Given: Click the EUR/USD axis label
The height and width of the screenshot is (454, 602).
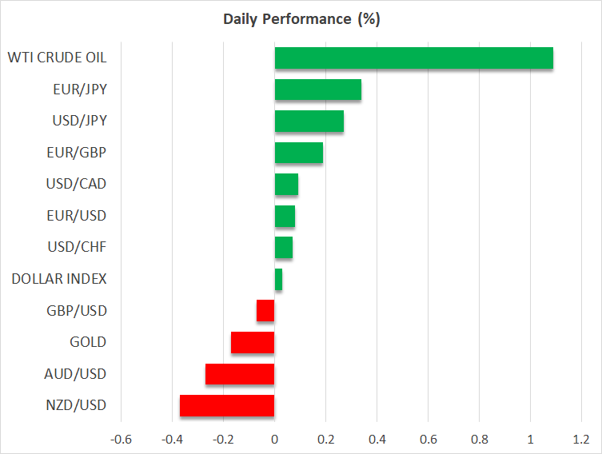Looking at the screenshot, I should (77, 216).
